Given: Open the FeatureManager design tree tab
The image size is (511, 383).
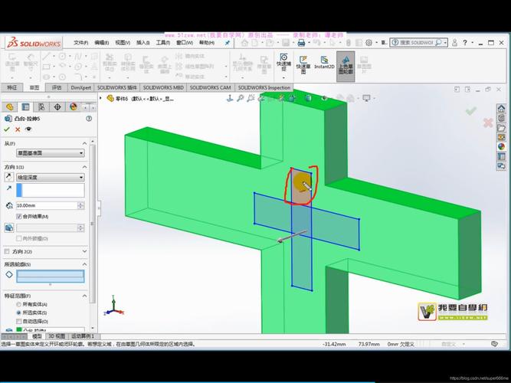Looking at the screenshot, I should point(9,107).
